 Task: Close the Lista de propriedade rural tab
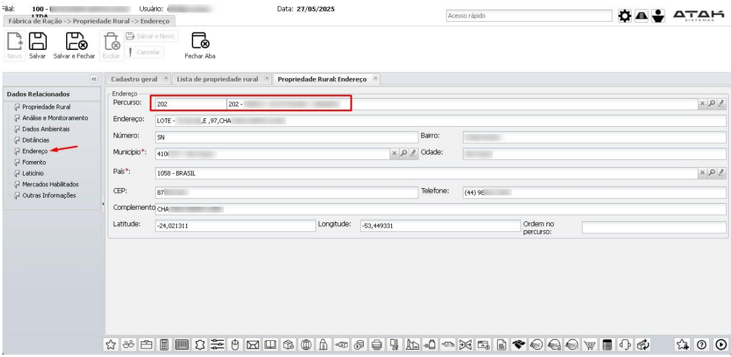pos(265,79)
